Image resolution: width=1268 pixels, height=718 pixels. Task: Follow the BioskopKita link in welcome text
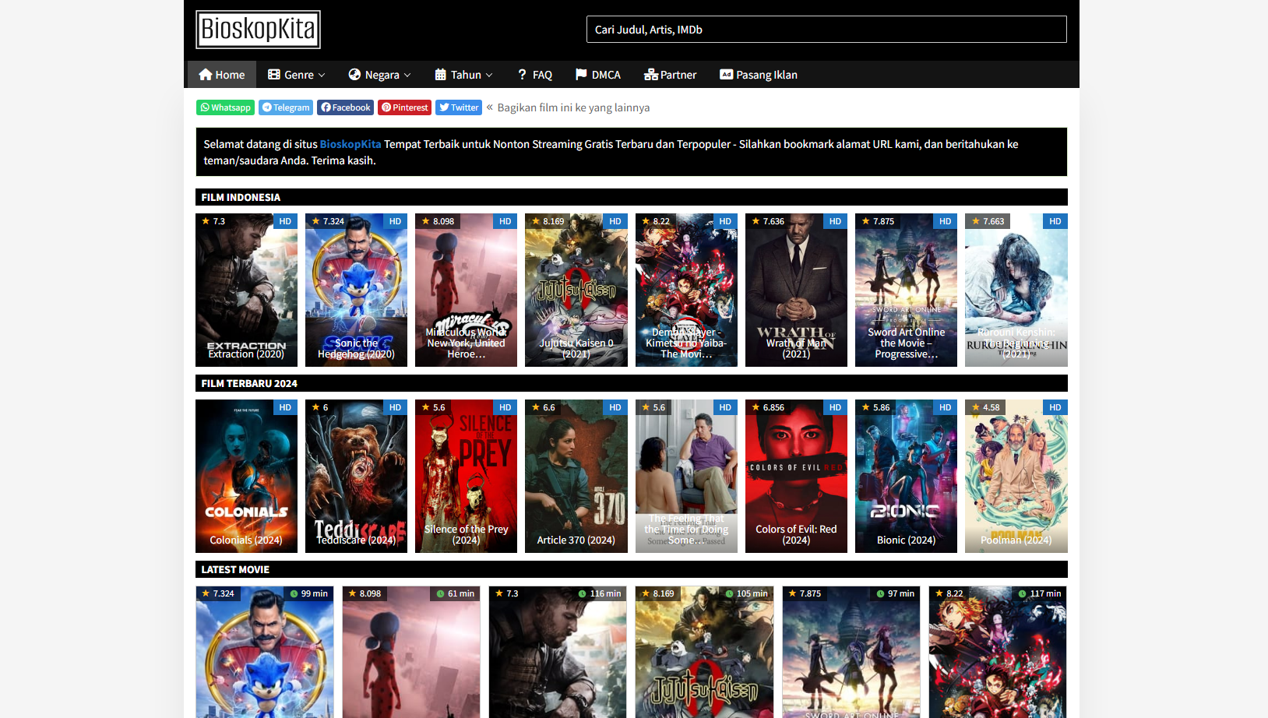pos(350,144)
